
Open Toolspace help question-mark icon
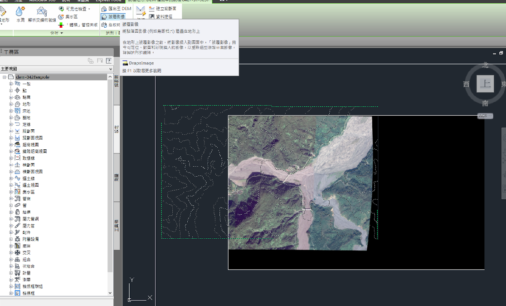(109, 60)
